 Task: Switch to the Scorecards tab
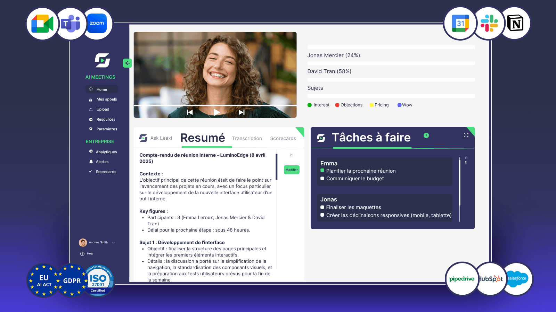click(x=283, y=138)
